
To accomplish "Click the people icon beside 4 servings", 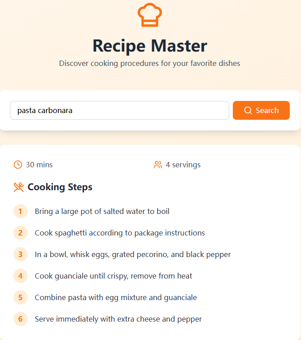I will (x=157, y=165).
